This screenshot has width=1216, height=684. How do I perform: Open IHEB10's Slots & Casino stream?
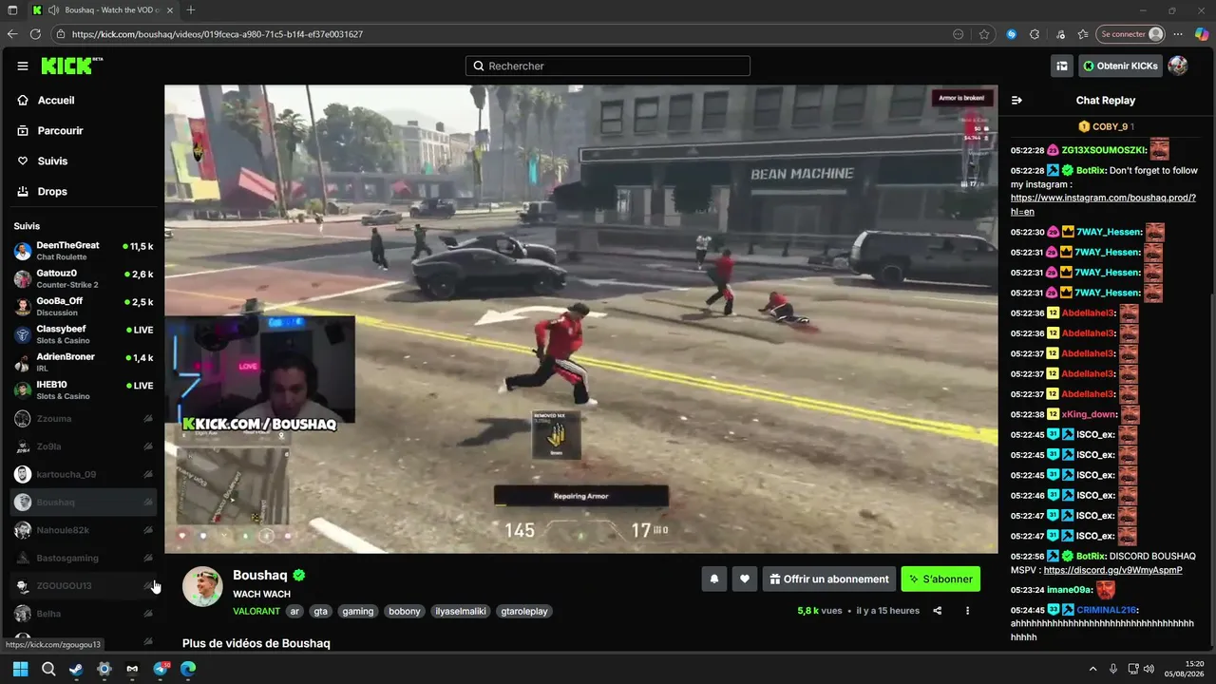point(83,389)
